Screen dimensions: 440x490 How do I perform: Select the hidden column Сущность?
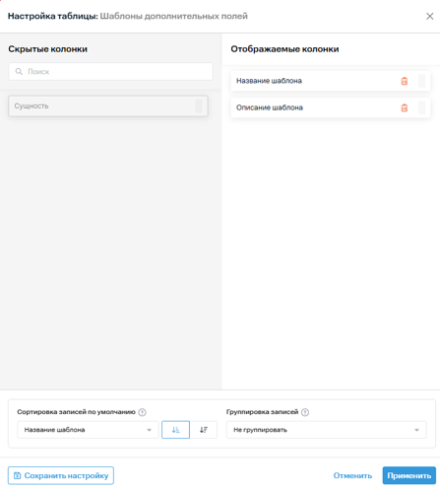click(108, 105)
